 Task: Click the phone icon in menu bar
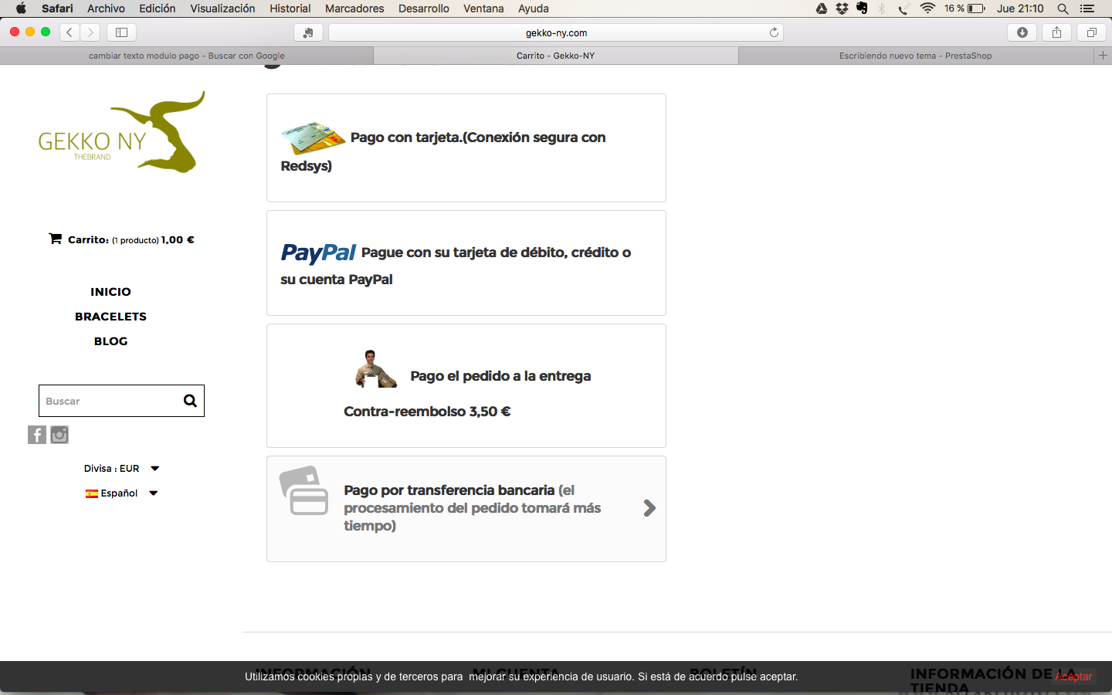pos(903,8)
